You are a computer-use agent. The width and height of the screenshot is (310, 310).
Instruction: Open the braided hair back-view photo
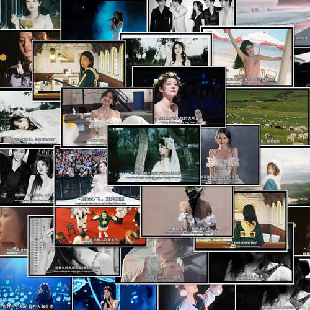187,211
